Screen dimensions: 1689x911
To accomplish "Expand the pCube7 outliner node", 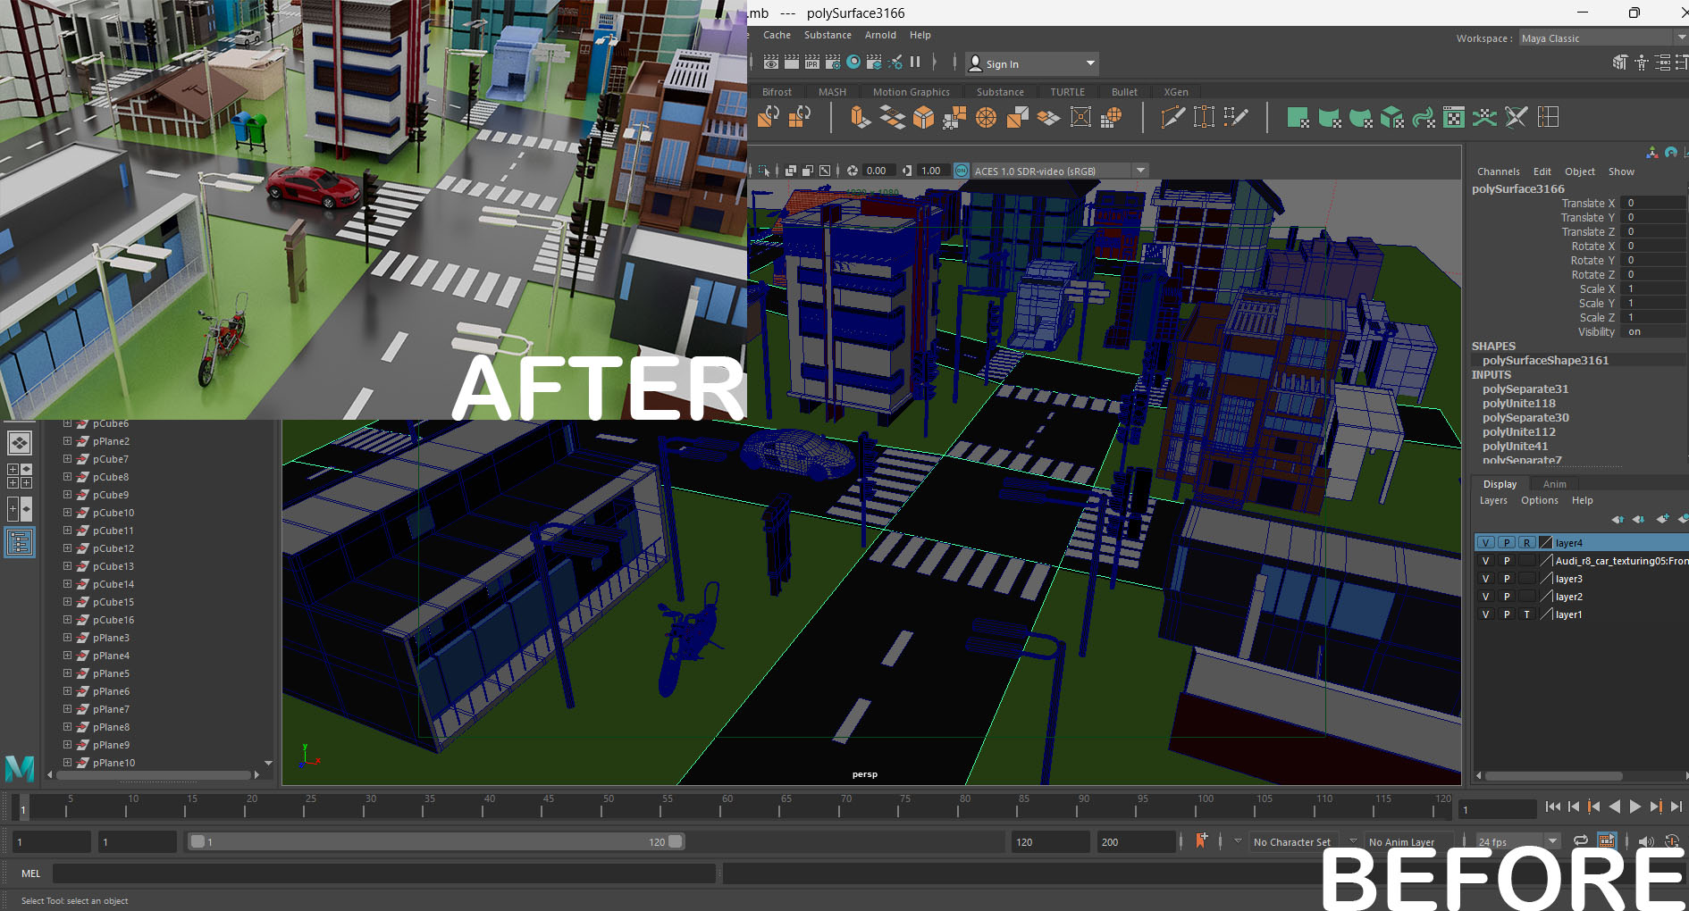I will [x=67, y=459].
